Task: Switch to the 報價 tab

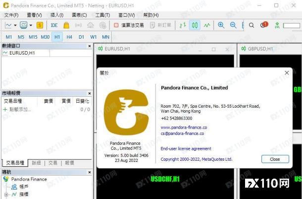Action: click(69, 163)
